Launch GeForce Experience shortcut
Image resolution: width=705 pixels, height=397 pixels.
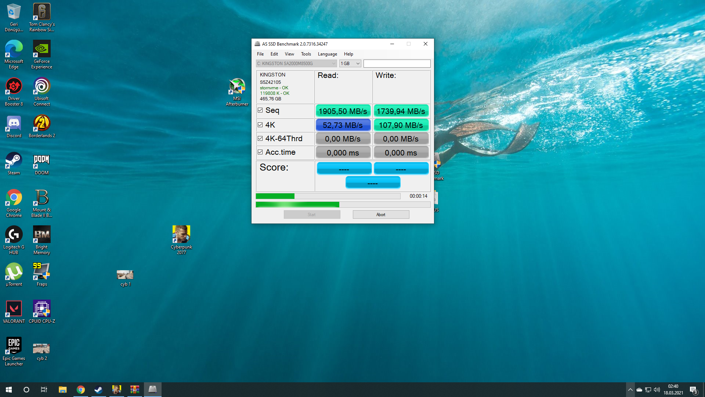(41, 50)
